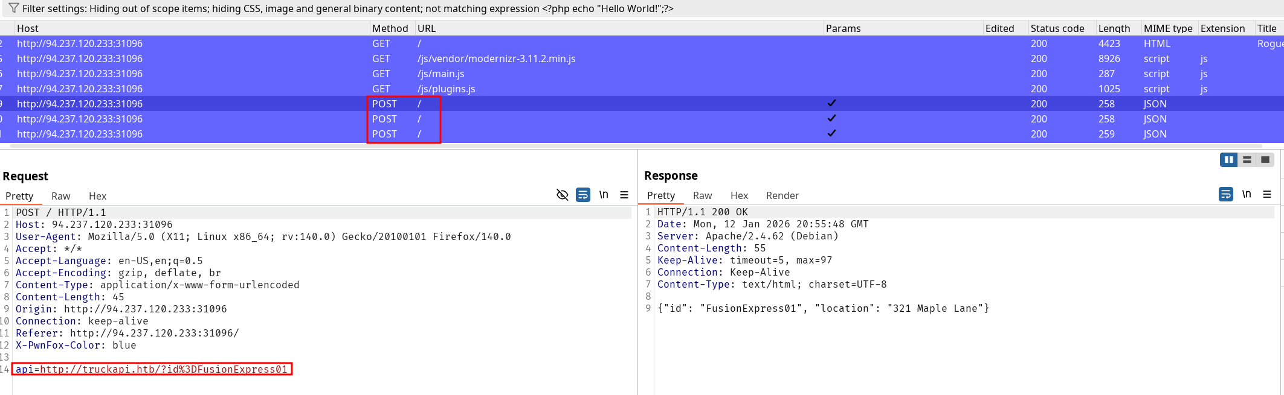Open Filter settings bar
This screenshot has width=1284, height=395.
[x=347, y=8]
